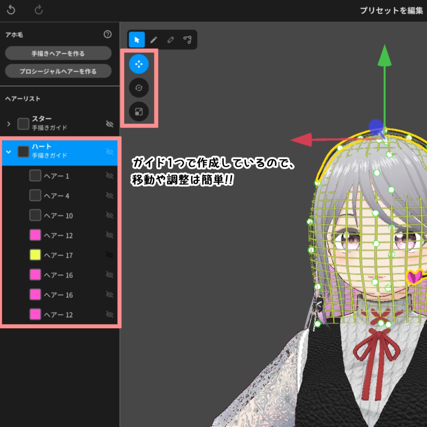Select the ヘアー 10 row
This screenshot has height=427, width=427.
pyautogui.click(x=60, y=216)
